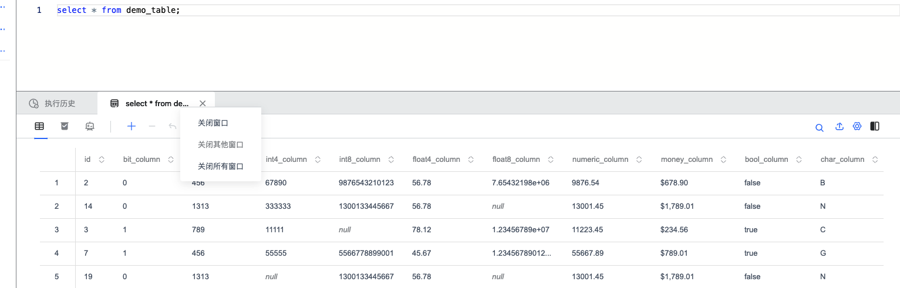Click the id cell 14
This screenshot has width=900, height=288.
point(88,206)
